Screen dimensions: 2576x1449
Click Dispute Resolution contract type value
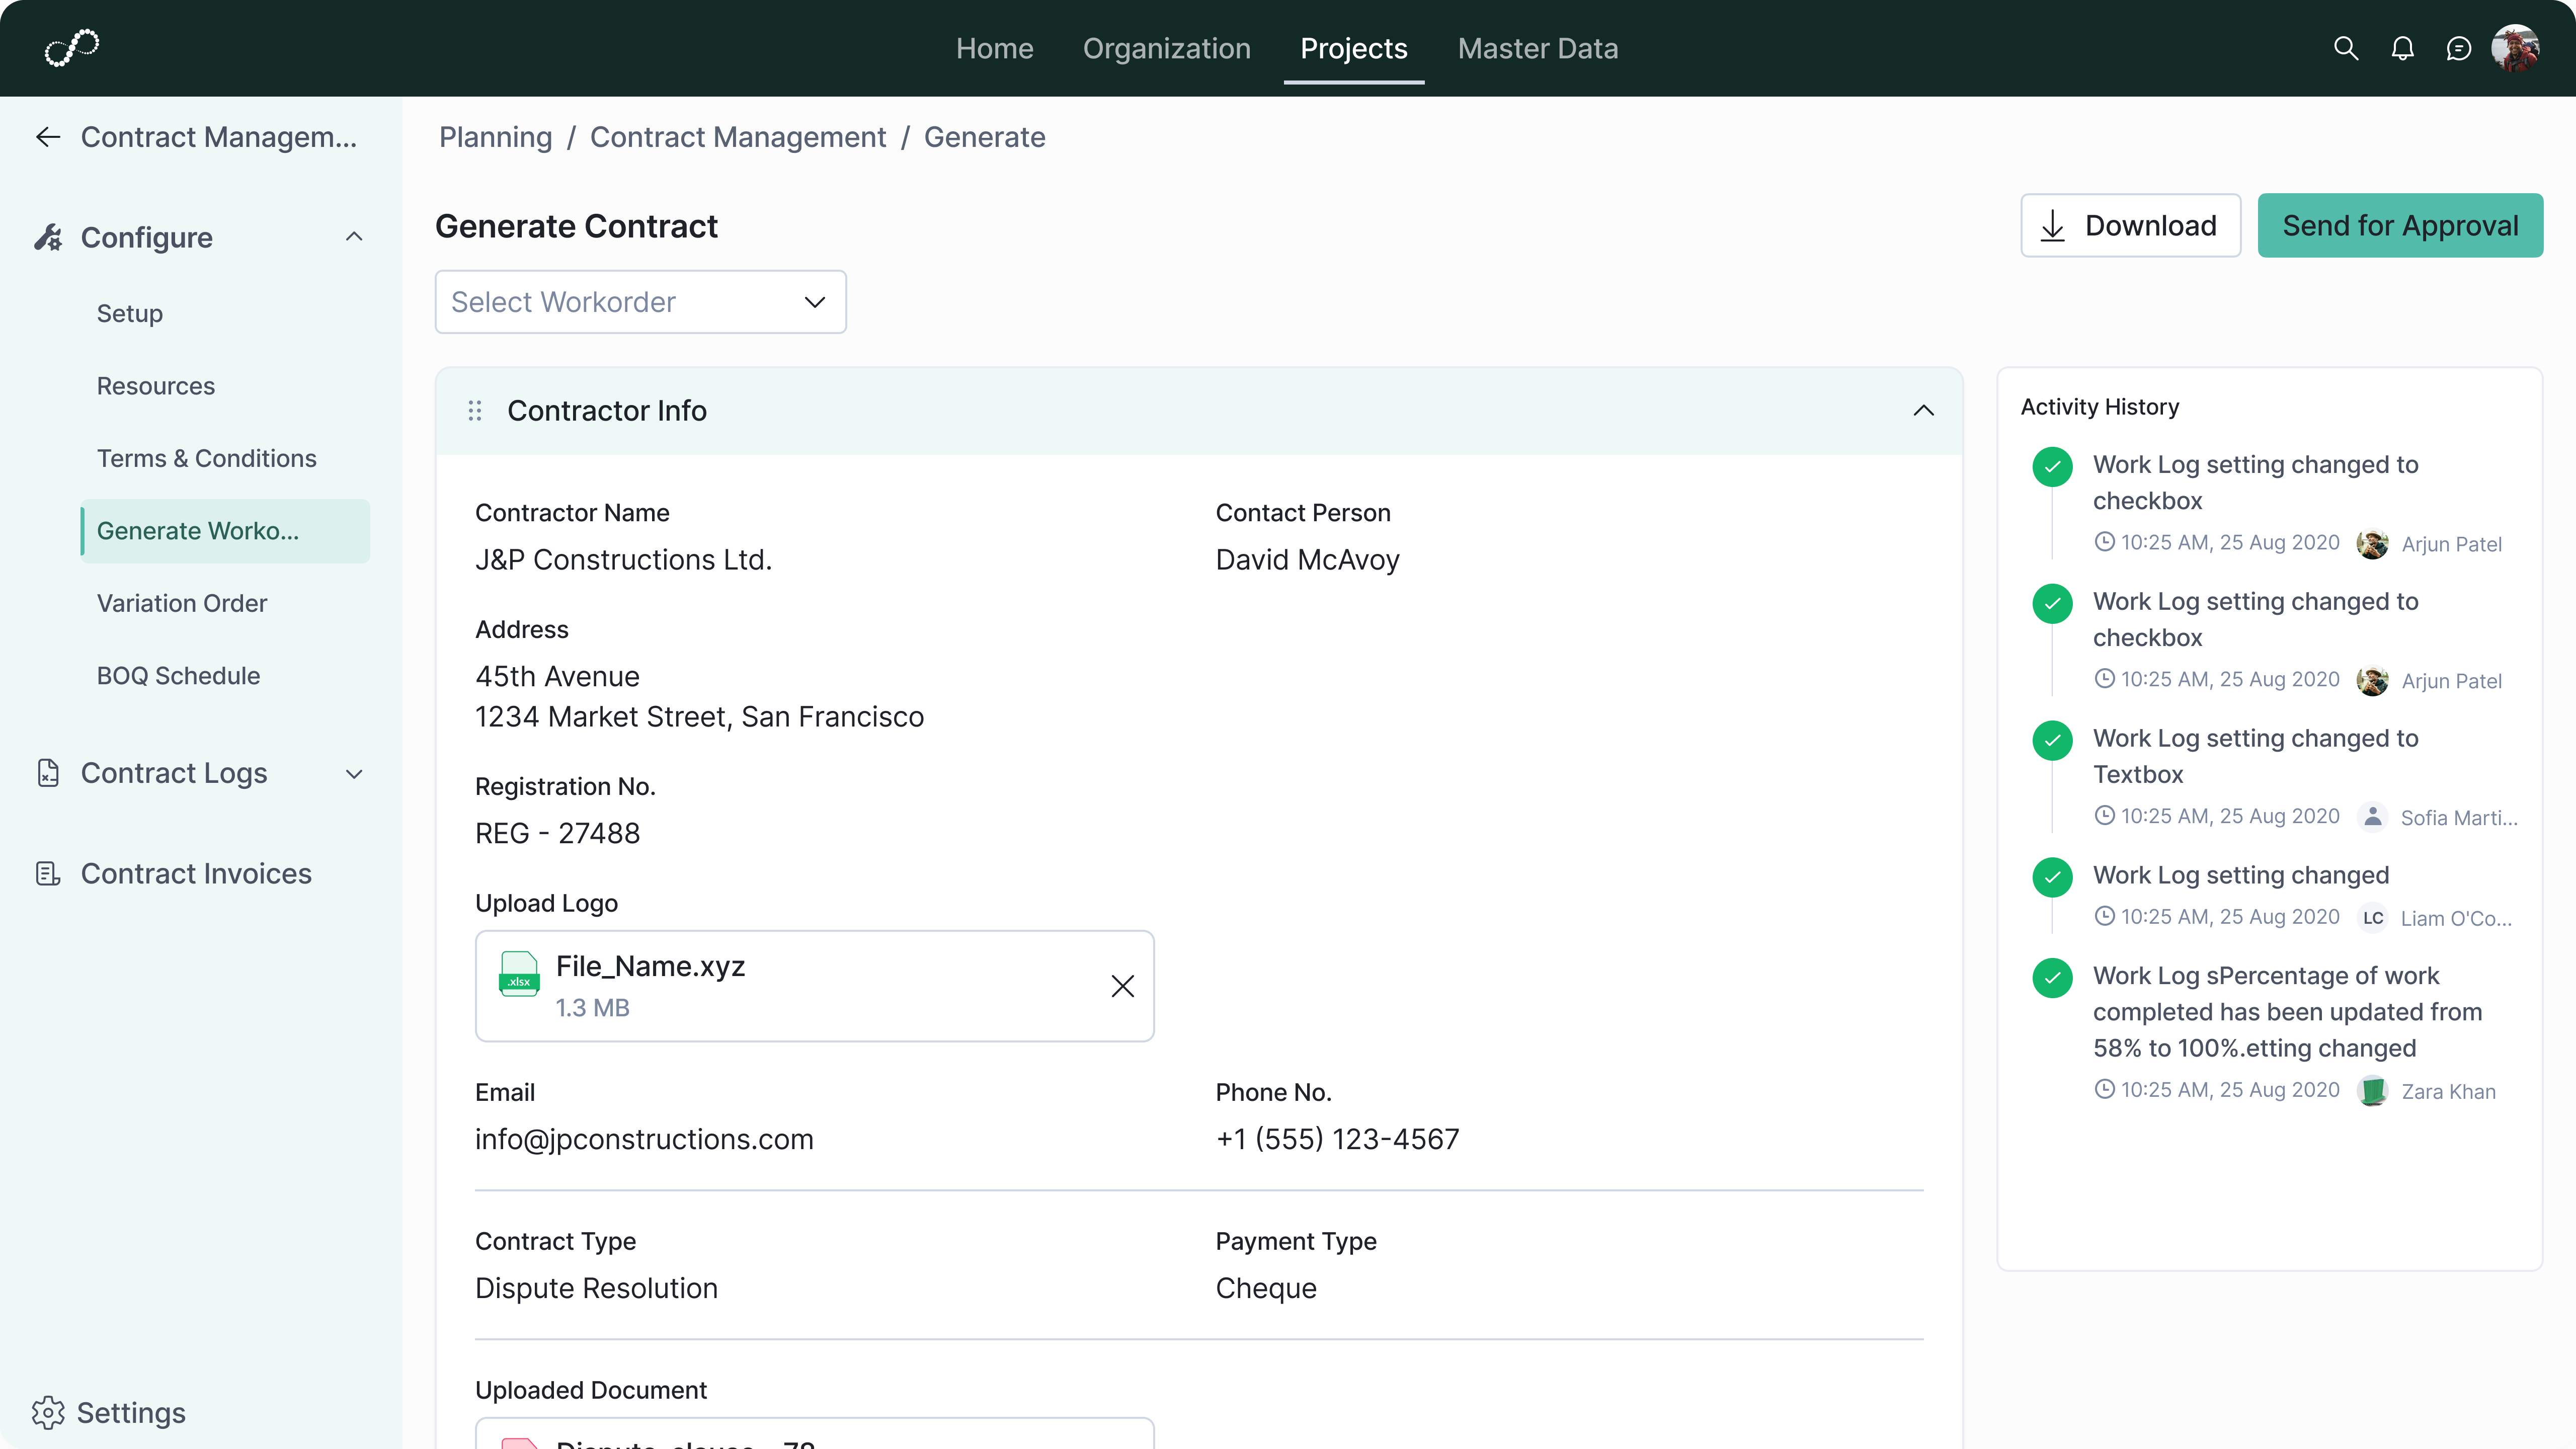click(x=597, y=1289)
